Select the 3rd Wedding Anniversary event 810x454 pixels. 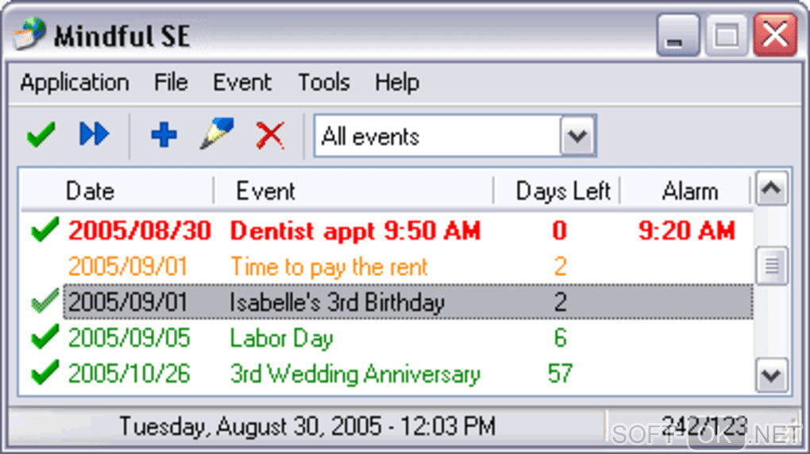click(x=356, y=374)
